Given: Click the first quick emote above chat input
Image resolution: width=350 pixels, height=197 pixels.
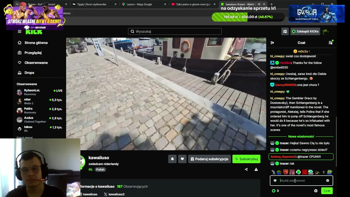Looking at the screenshot, I should pos(273,172).
